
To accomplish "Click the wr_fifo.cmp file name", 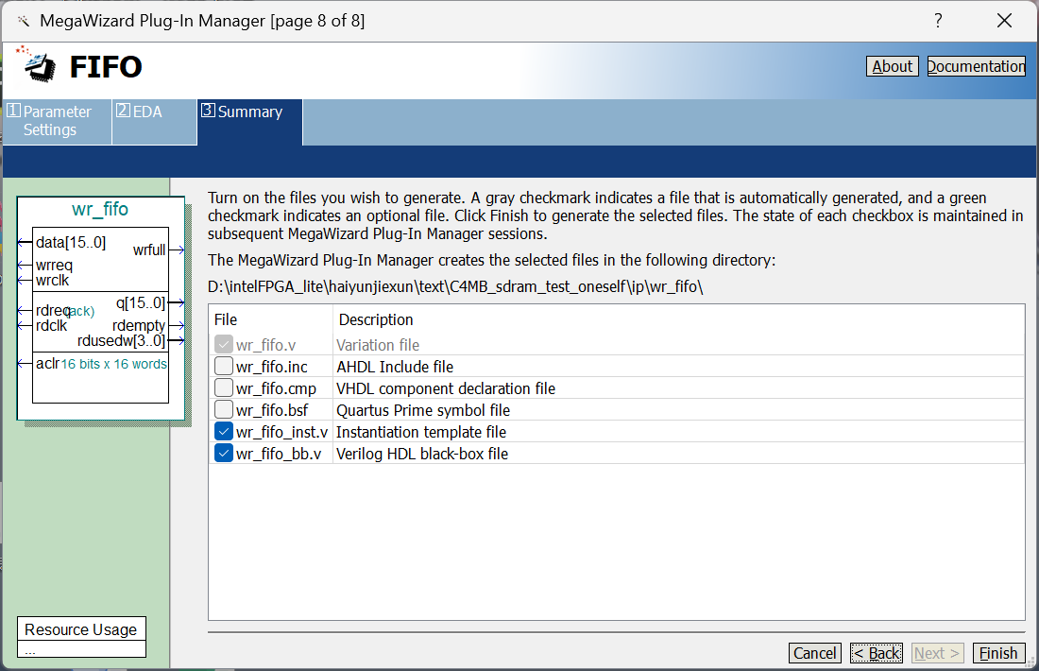I will tap(276, 388).
